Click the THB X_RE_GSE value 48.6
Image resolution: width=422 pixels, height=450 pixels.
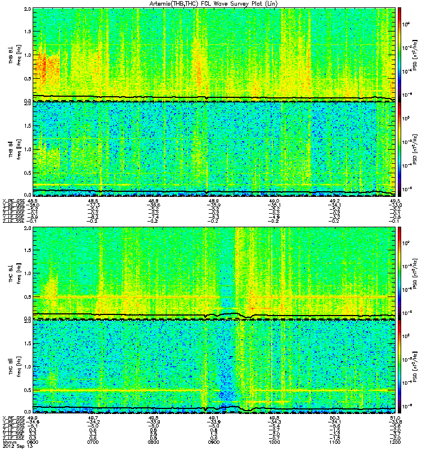point(93,201)
